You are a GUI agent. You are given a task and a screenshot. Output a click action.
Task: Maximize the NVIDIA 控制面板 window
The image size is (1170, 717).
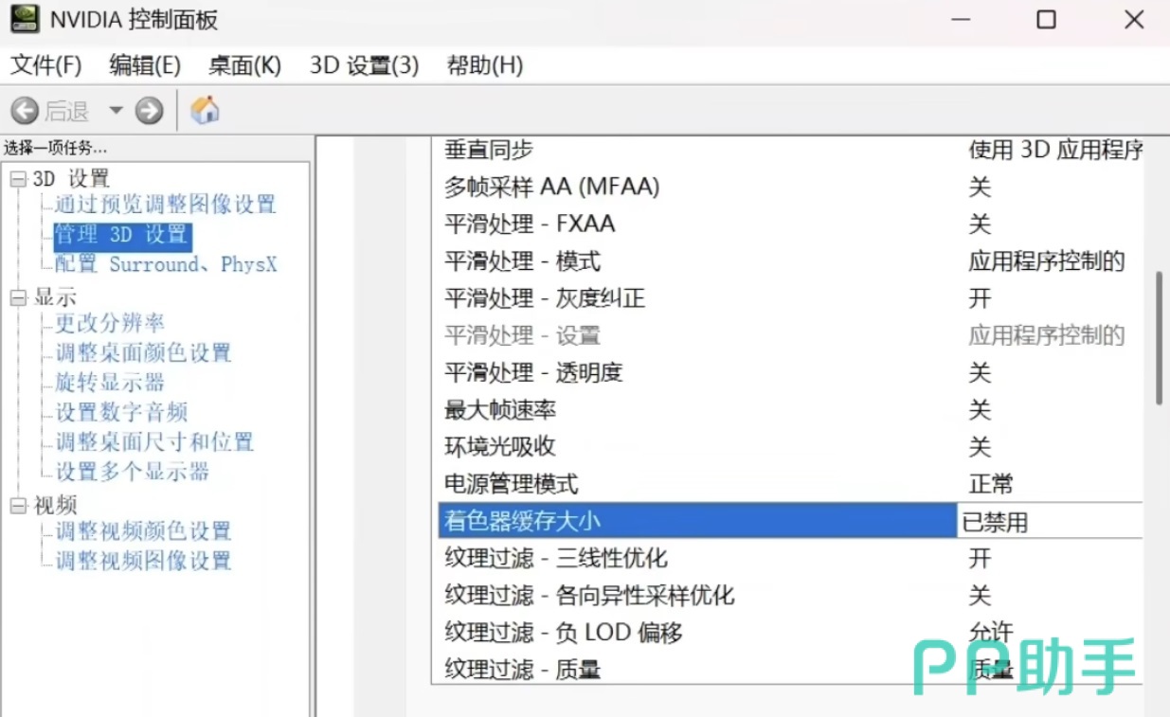[1046, 19]
